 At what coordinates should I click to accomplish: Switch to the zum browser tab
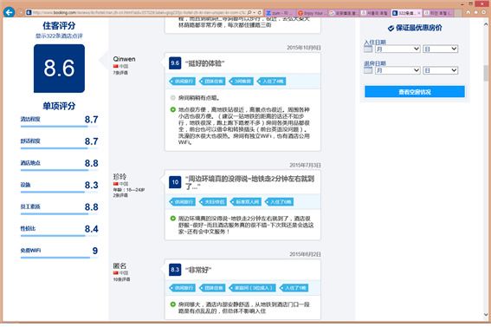click(280, 13)
